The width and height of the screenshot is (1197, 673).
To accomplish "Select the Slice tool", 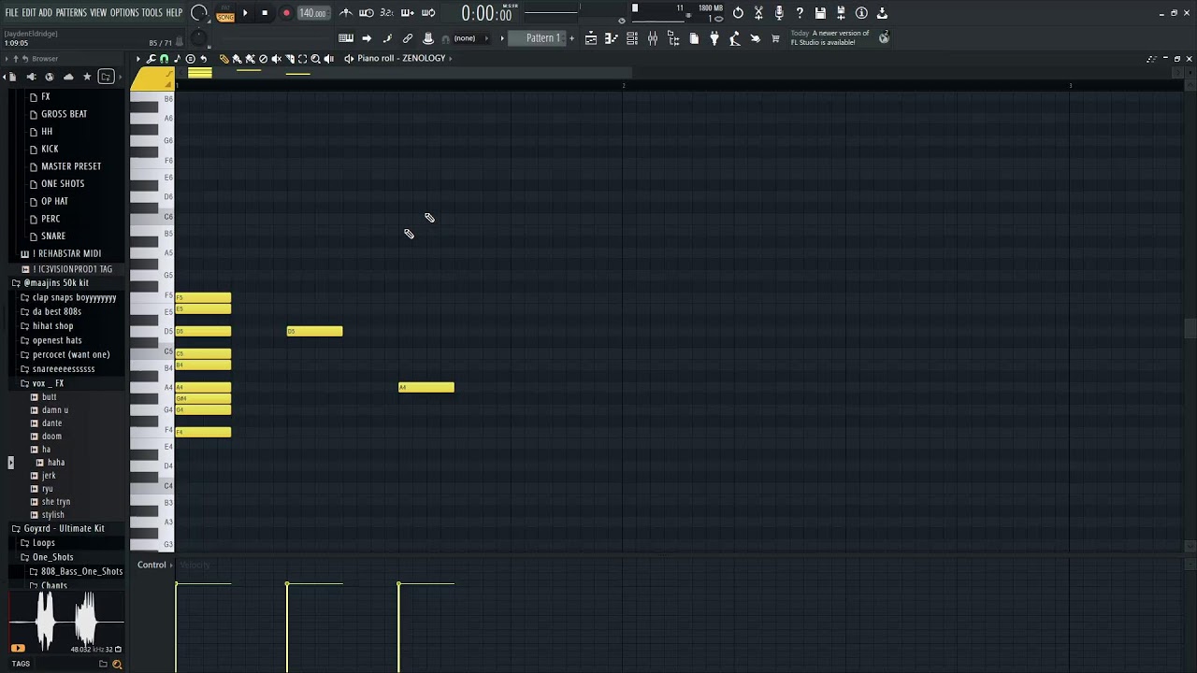I will point(289,58).
